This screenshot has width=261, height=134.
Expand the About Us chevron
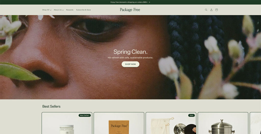tap(63, 10)
